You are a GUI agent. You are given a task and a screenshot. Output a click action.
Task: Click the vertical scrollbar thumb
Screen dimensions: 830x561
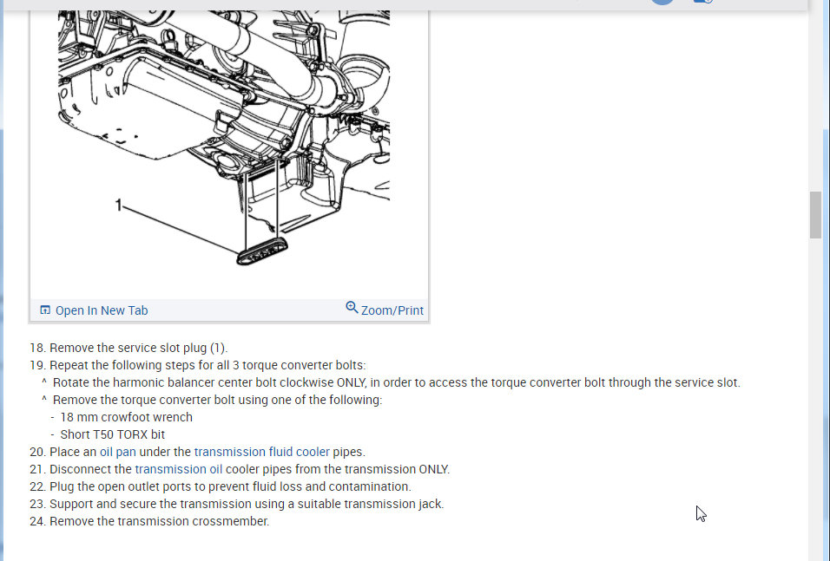[x=815, y=215]
